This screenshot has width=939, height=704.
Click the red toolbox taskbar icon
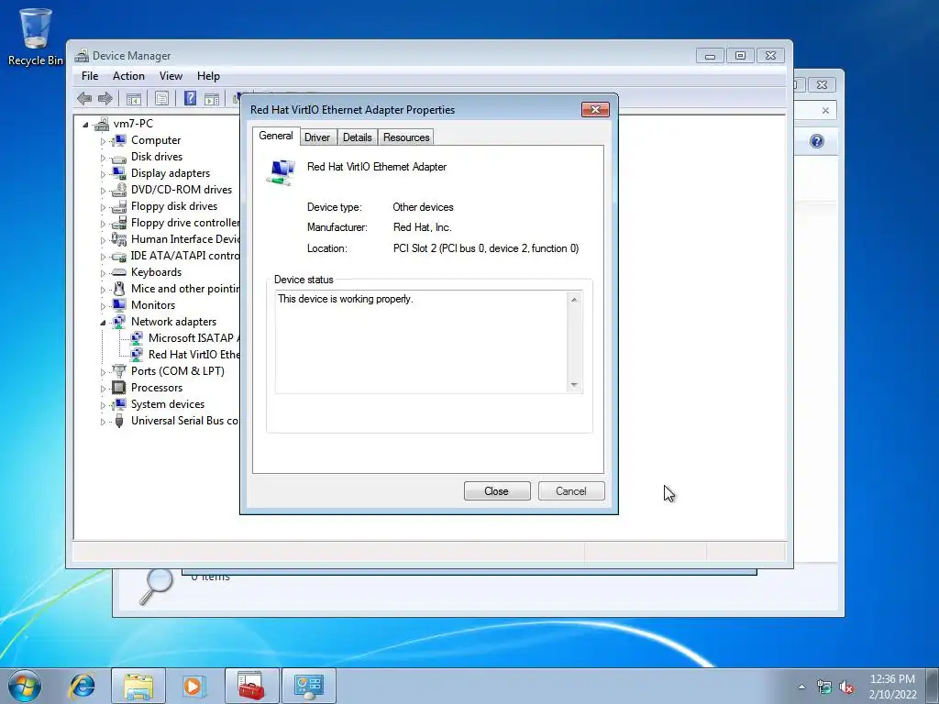251,686
